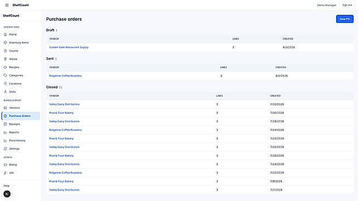The image size is (358, 201).
Task: Click VENDOR column header in Draft table
Action: (54, 39)
